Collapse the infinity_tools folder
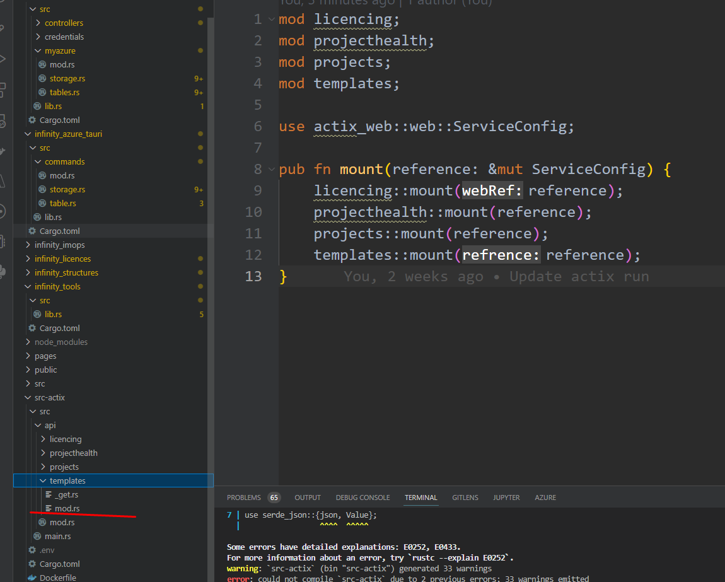The width and height of the screenshot is (725, 582). tap(28, 286)
